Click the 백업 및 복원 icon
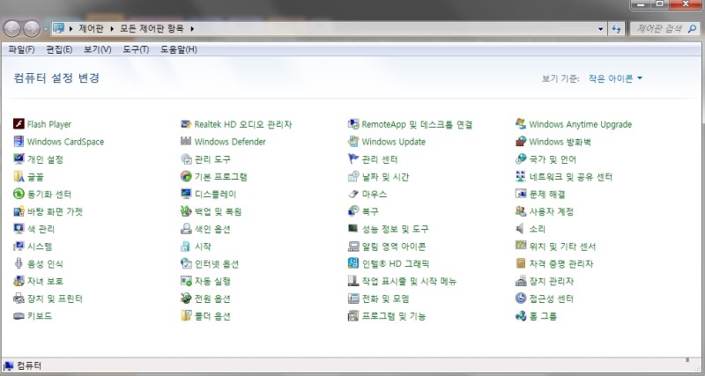Viewport: 705px width, 376px height. [186, 211]
